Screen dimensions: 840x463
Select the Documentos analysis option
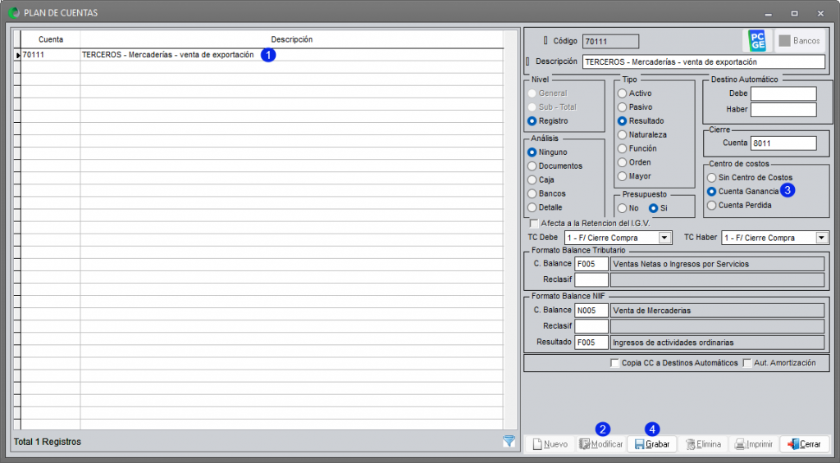(532, 166)
